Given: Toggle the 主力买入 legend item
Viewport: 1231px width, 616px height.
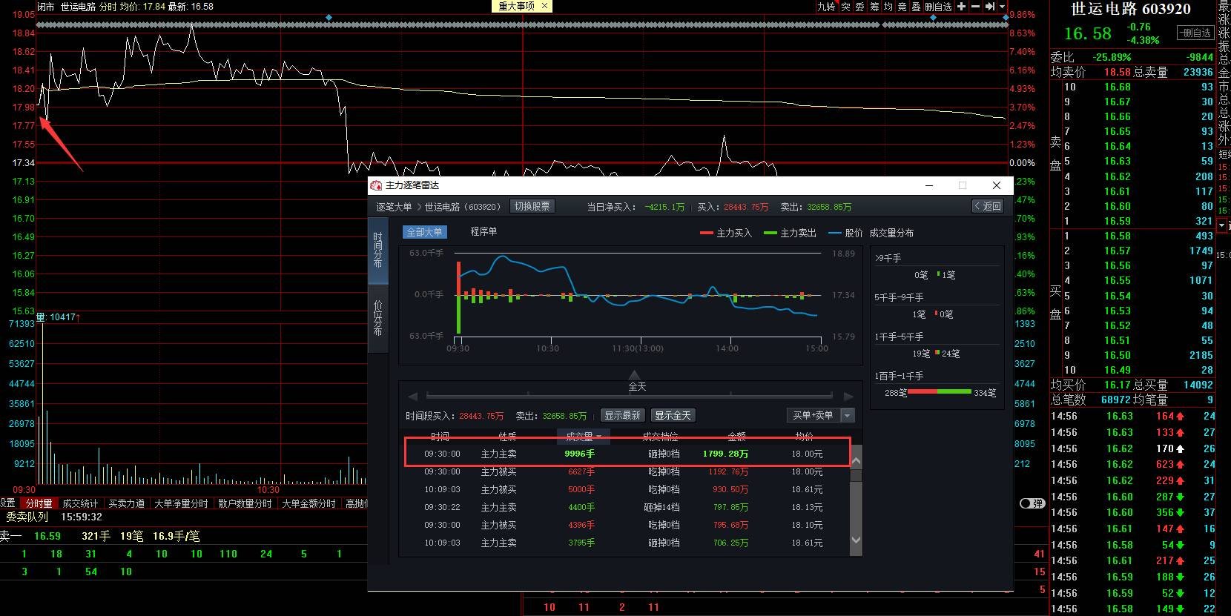Looking at the screenshot, I should 726,233.
